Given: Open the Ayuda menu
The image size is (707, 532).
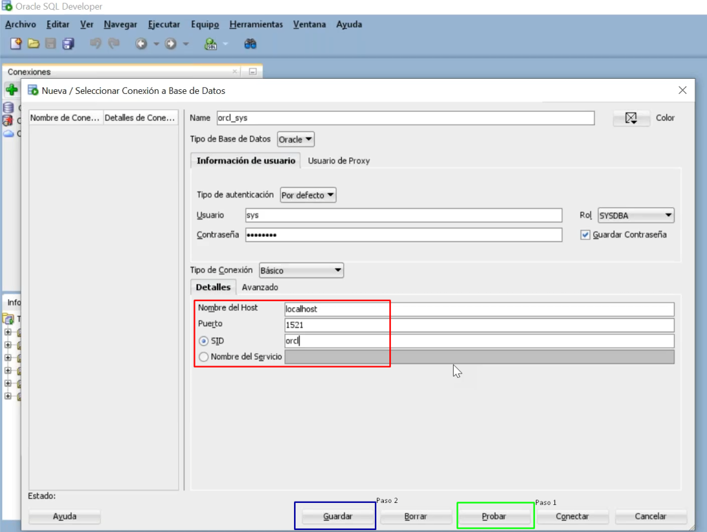Looking at the screenshot, I should coord(349,24).
